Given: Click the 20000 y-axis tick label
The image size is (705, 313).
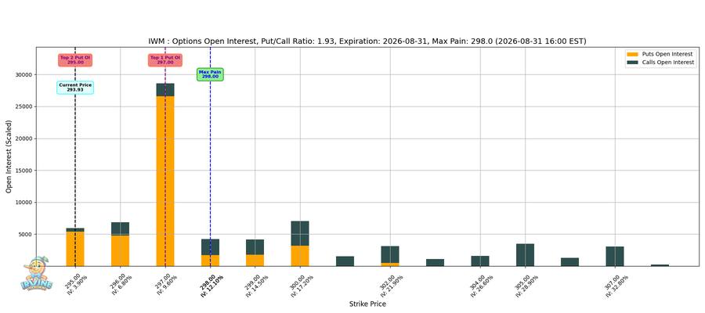Looking at the screenshot, I should pos(25,139).
